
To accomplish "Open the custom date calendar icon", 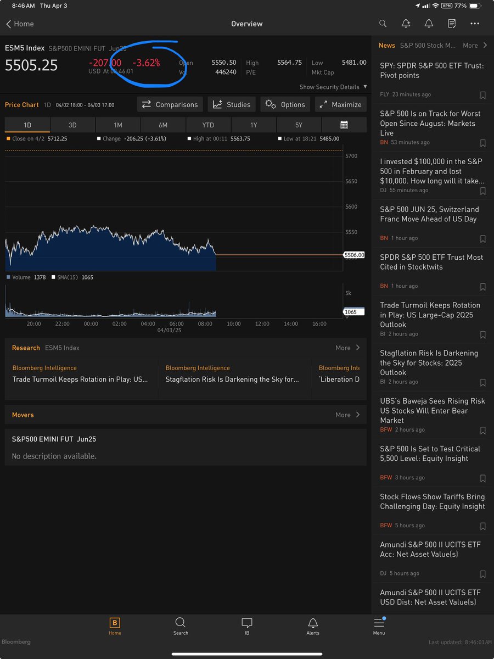I will click(344, 125).
